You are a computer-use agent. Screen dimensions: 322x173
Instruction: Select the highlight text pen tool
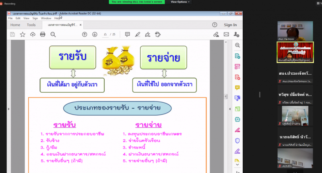(138, 35)
